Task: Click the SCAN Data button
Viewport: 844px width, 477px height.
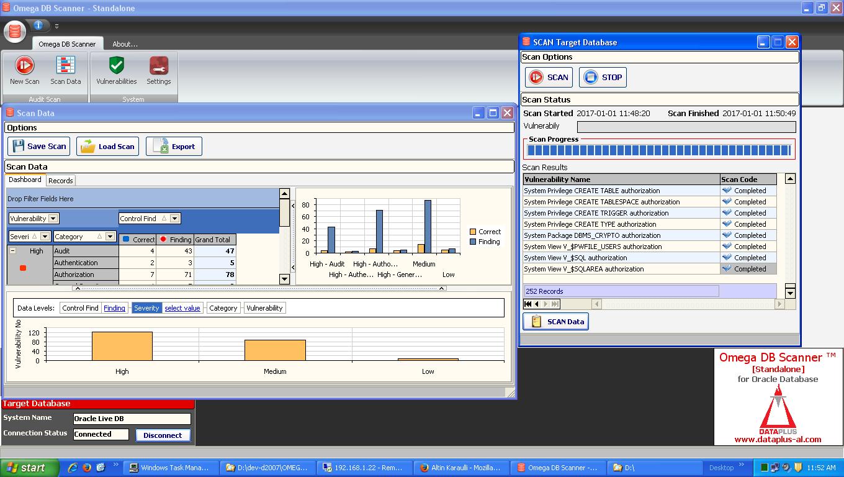Action: [555, 322]
